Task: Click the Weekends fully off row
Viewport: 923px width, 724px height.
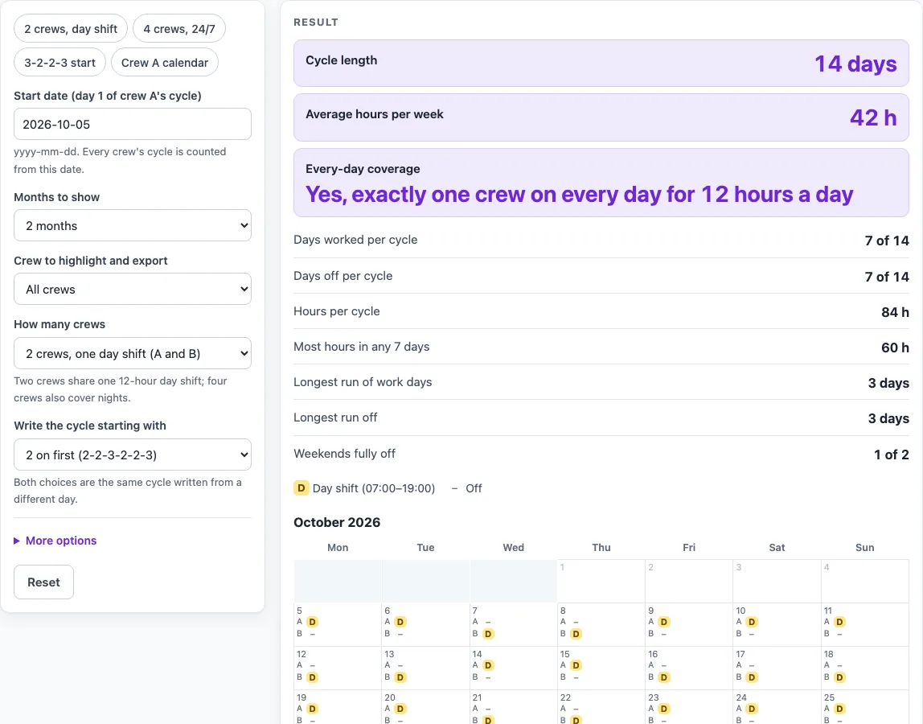Action: coord(601,455)
